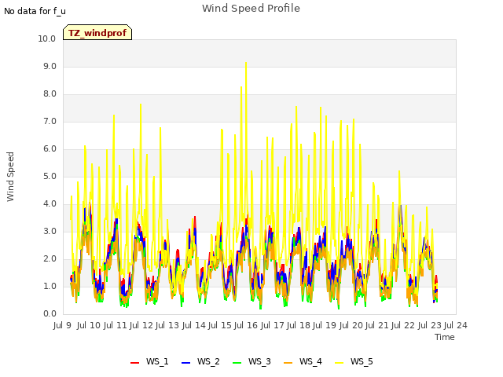Image resolution: width=503 pixels, height=377 pixels.
Task: Click the Jul 15 x-axis tick label
Action: 220,325
